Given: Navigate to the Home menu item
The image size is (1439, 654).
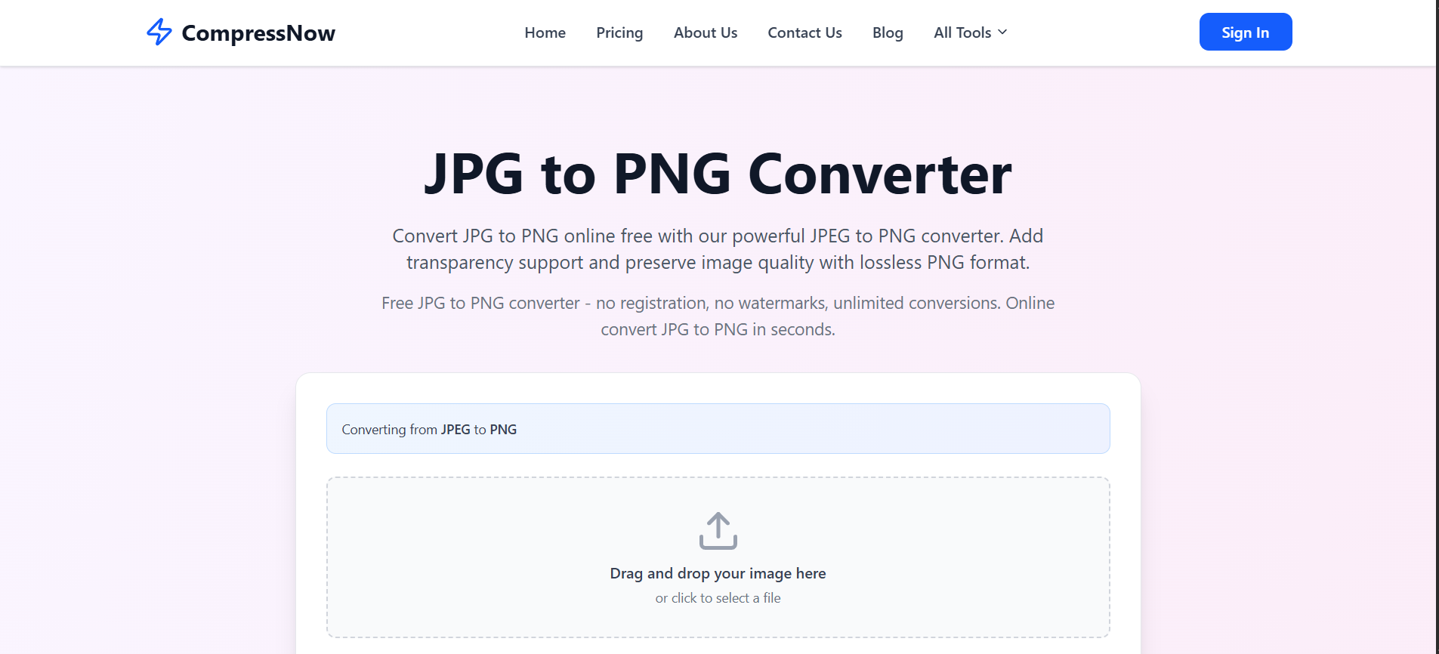Looking at the screenshot, I should [x=545, y=32].
